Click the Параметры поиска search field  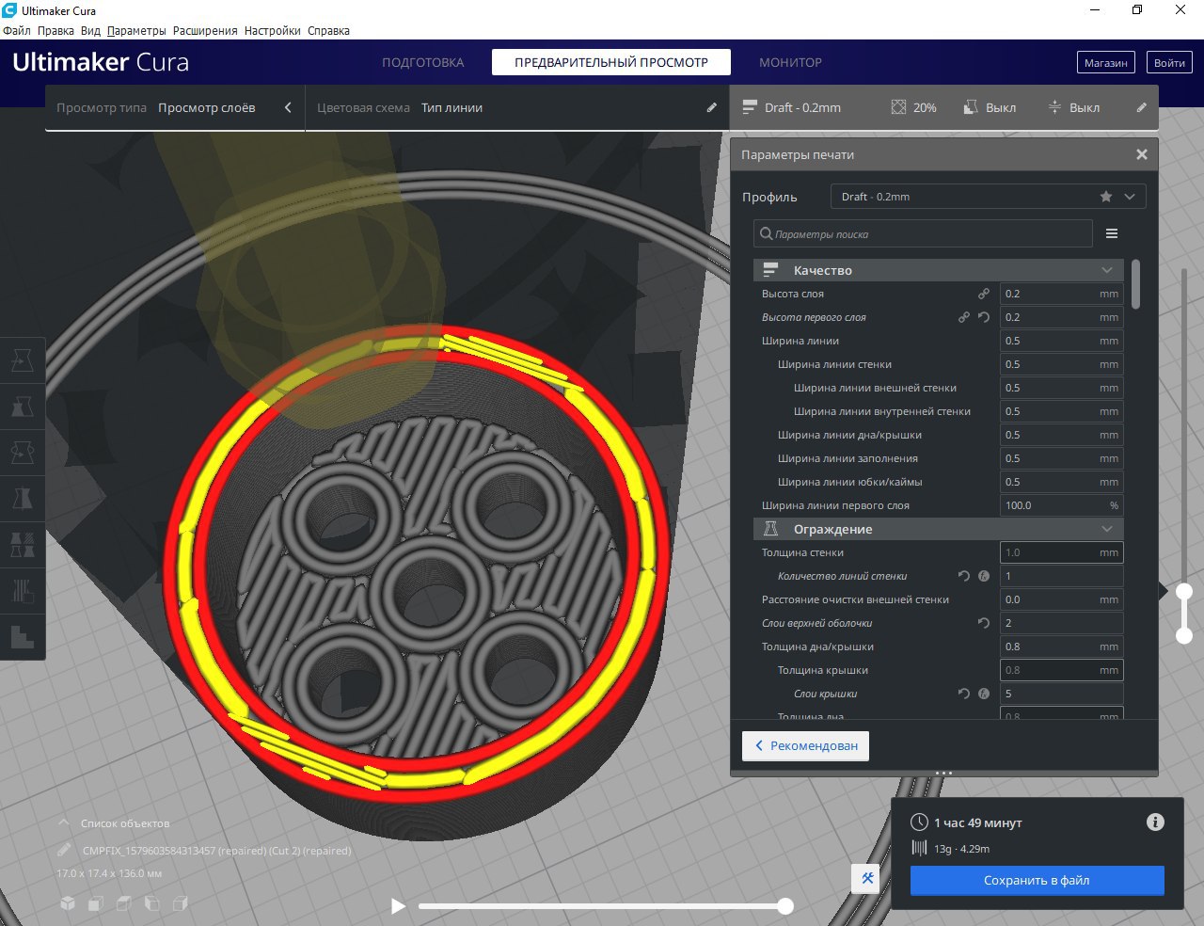coord(923,233)
